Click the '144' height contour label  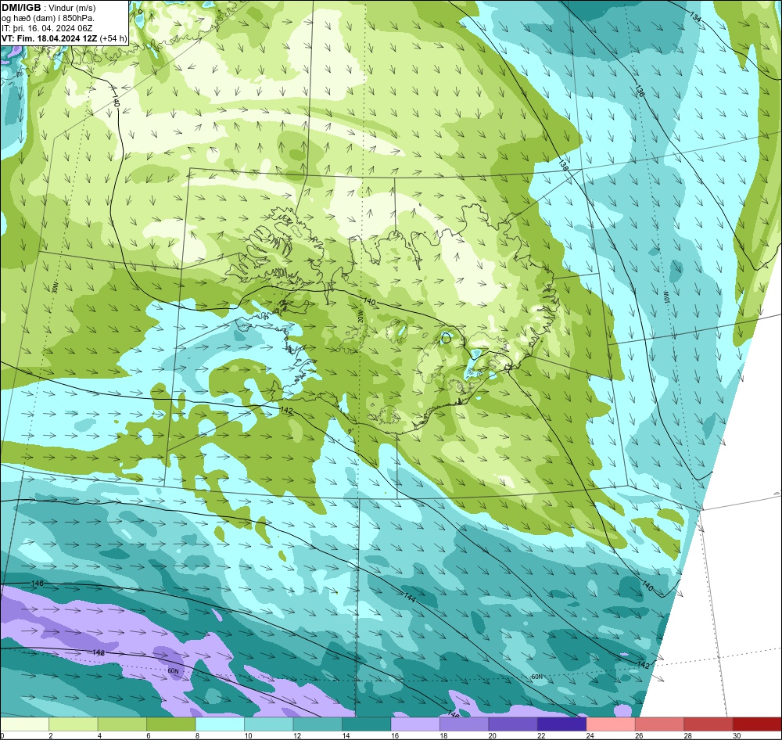pos(410,596)
